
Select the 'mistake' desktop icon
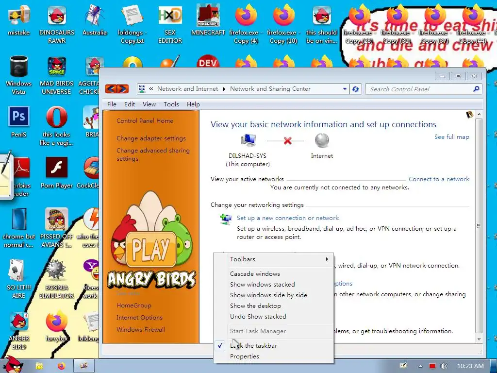tap(19, 20)
